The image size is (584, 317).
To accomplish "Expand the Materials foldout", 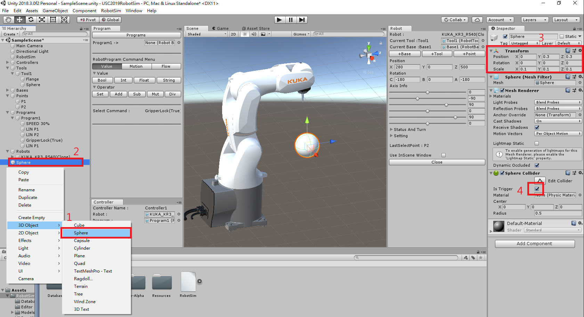I will [491, 96].
